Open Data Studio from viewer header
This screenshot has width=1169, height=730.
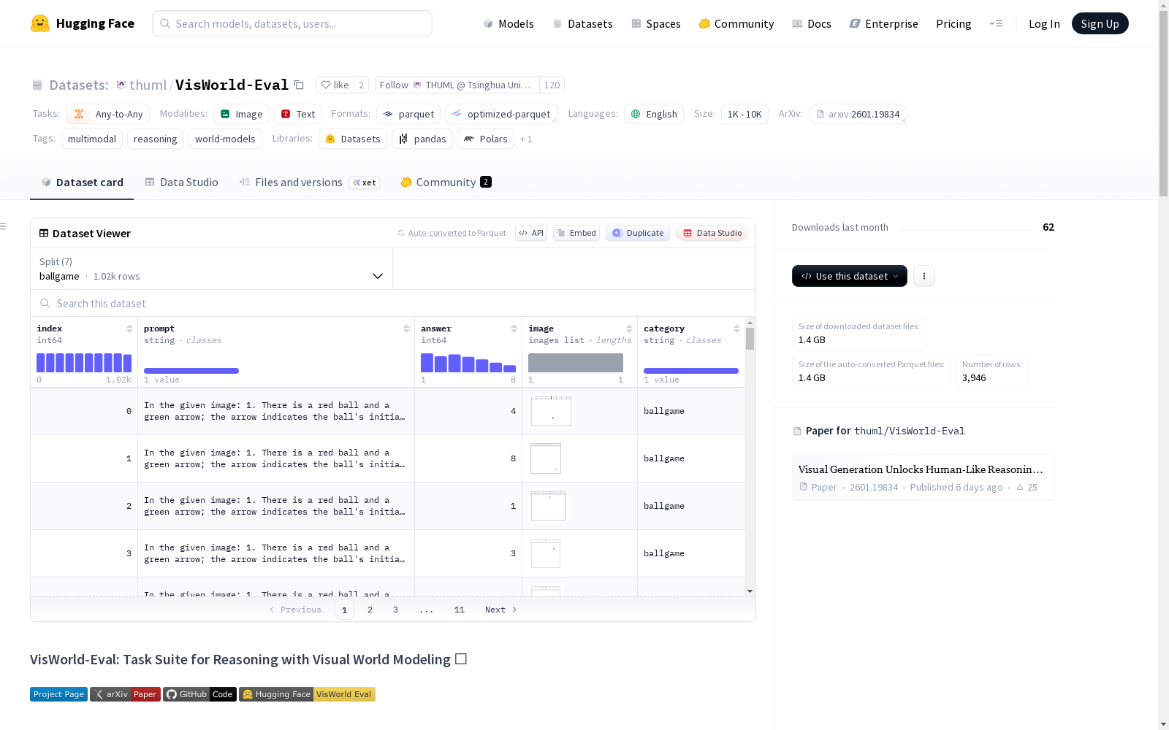(712, 233)
